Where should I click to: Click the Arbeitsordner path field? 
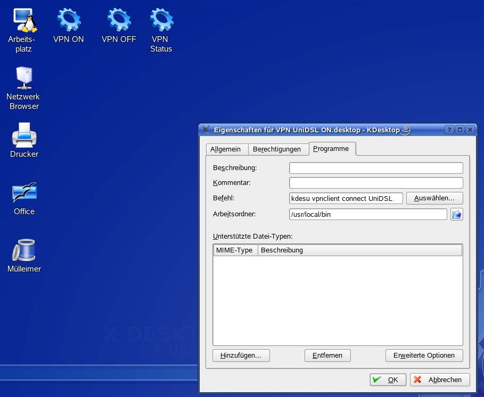pyautogui.click(x=368, y=214)
